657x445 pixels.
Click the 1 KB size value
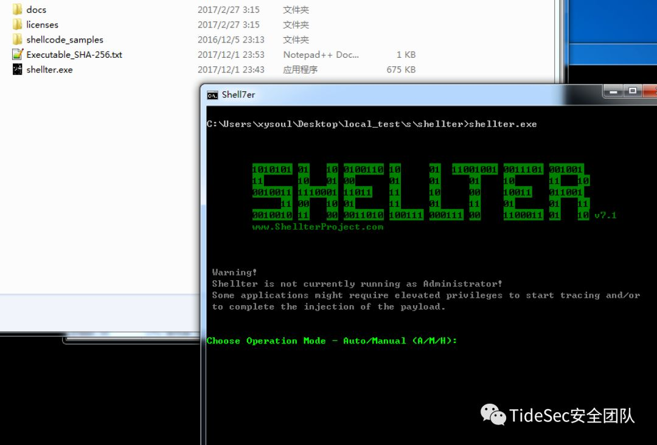point(406,55)
